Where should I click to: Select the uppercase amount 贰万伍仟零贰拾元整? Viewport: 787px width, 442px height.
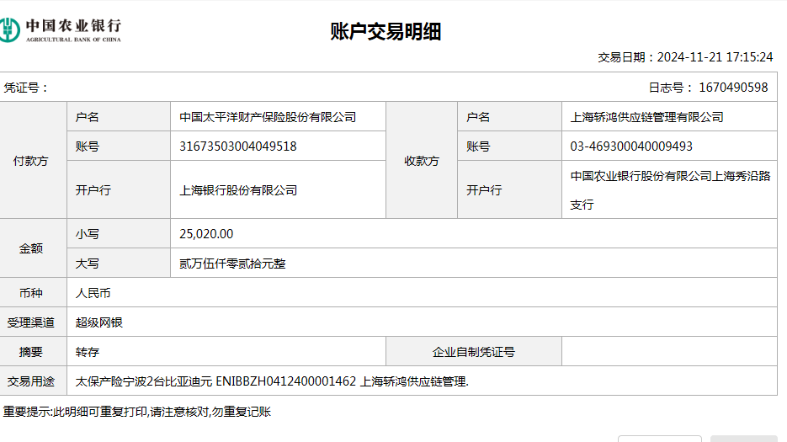click(232, 264)
